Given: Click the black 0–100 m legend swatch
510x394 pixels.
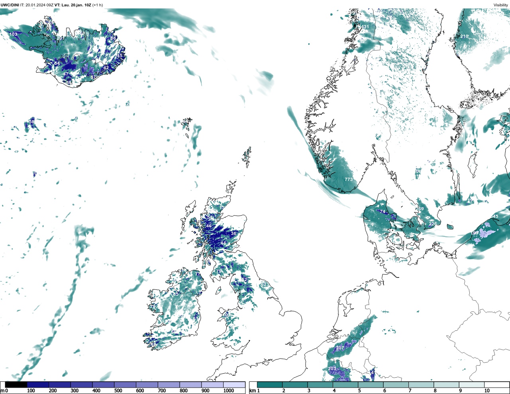Looking at the screenshot, I should [x=16, y=384].
